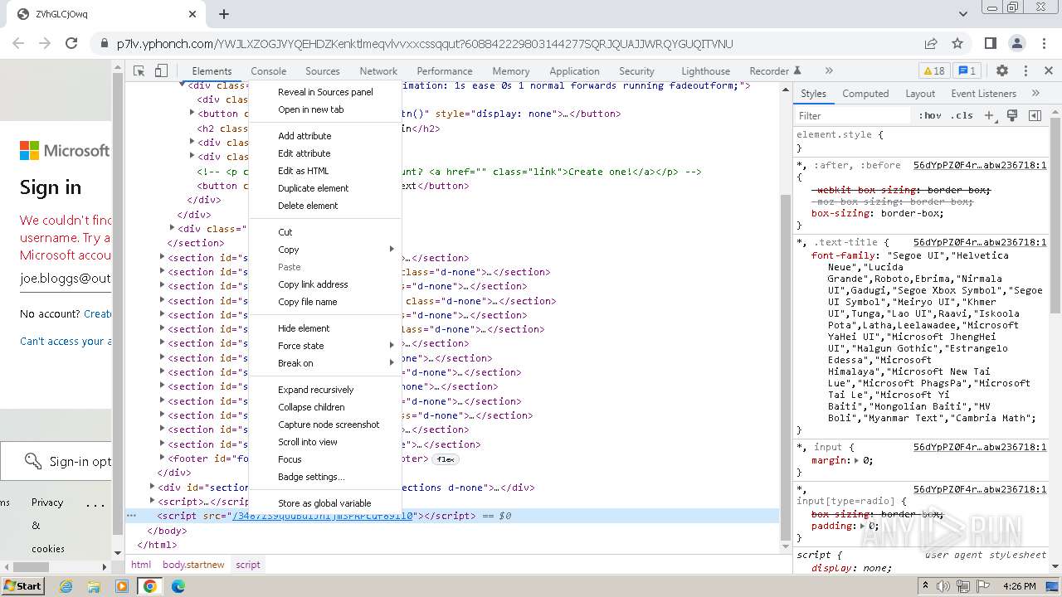Screen dimensions: 1062x597
Task: Open the 18 warnings issues badge
Action: [933, 71]
